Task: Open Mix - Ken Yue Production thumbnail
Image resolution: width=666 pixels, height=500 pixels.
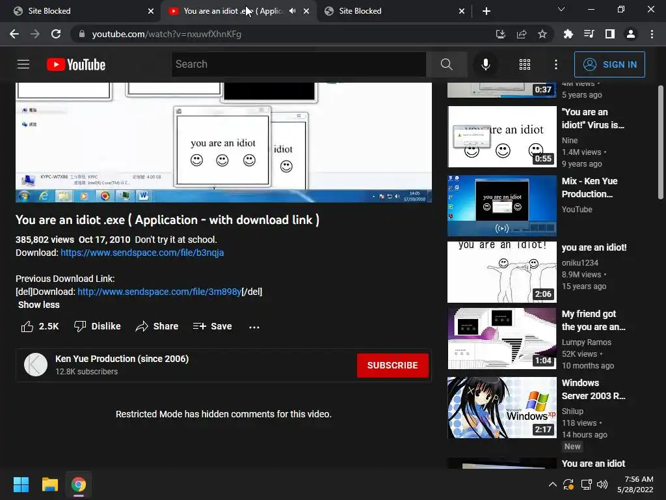Action: pos(502,206)
